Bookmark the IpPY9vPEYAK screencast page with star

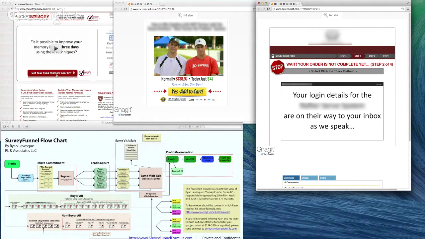254,9
